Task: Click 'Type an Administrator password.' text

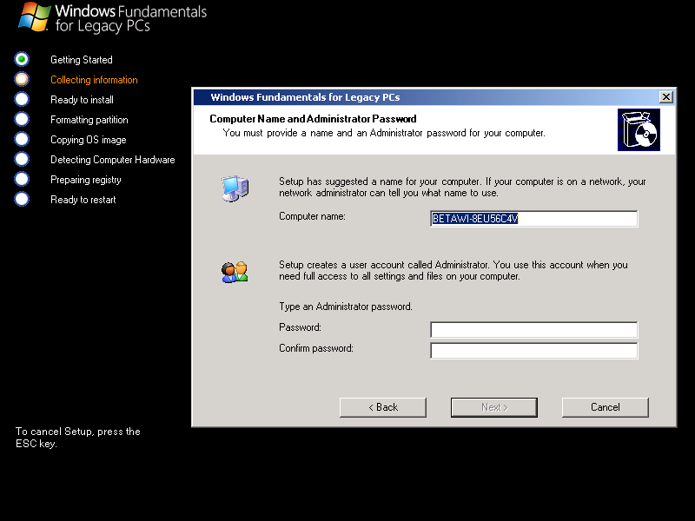Action: point(346,307)
